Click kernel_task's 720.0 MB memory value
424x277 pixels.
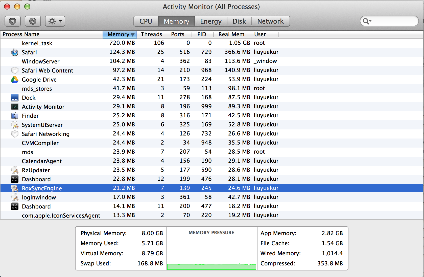pos(122,43)
